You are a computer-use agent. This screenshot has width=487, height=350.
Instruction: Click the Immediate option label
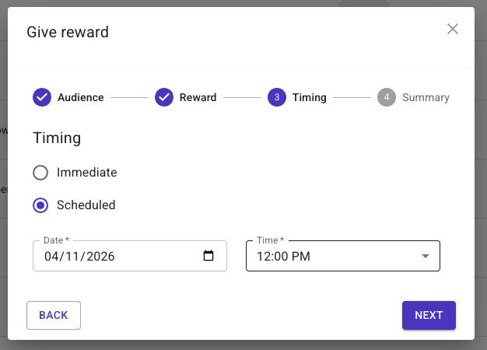click(x=86, y=173)
